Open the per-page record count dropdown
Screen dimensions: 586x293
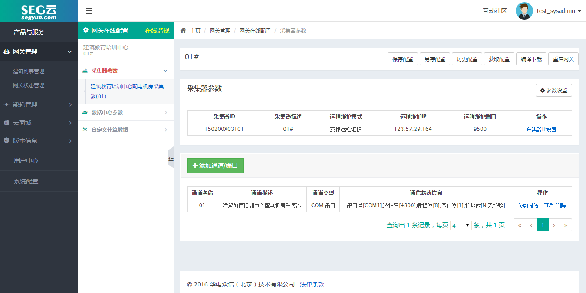[461, 225]
